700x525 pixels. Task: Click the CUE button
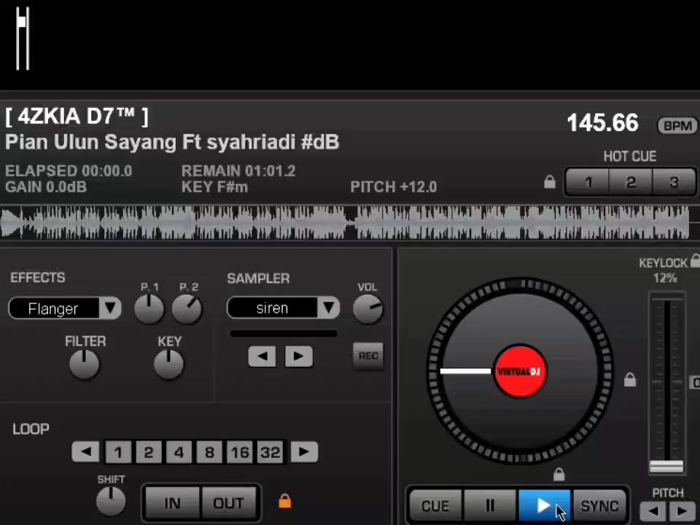tap(435, 505)
